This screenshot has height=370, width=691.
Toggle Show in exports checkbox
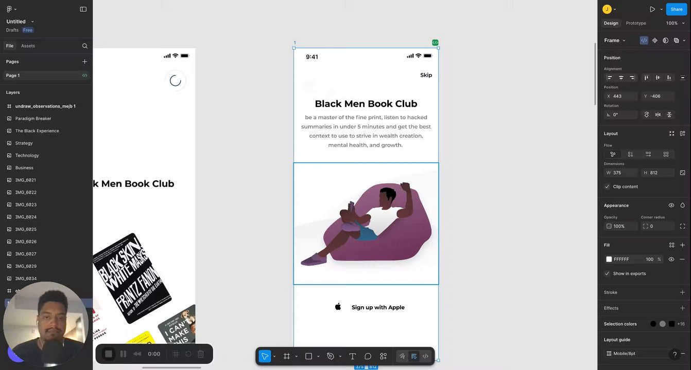[x=607, y=273]
